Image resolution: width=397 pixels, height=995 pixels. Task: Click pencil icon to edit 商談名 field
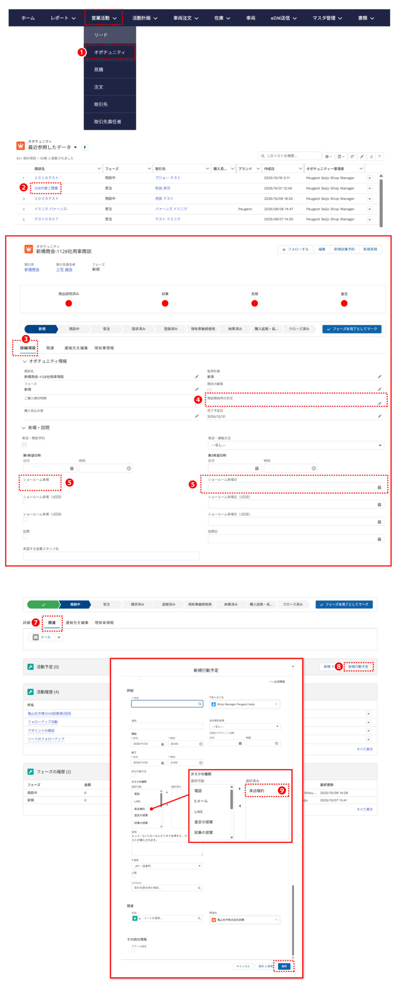pyautogui.click(x=196, y=376)
